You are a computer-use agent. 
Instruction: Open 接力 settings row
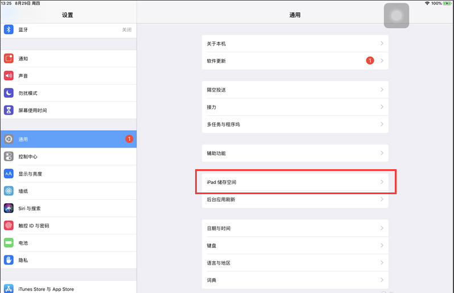tap(295, 107)
